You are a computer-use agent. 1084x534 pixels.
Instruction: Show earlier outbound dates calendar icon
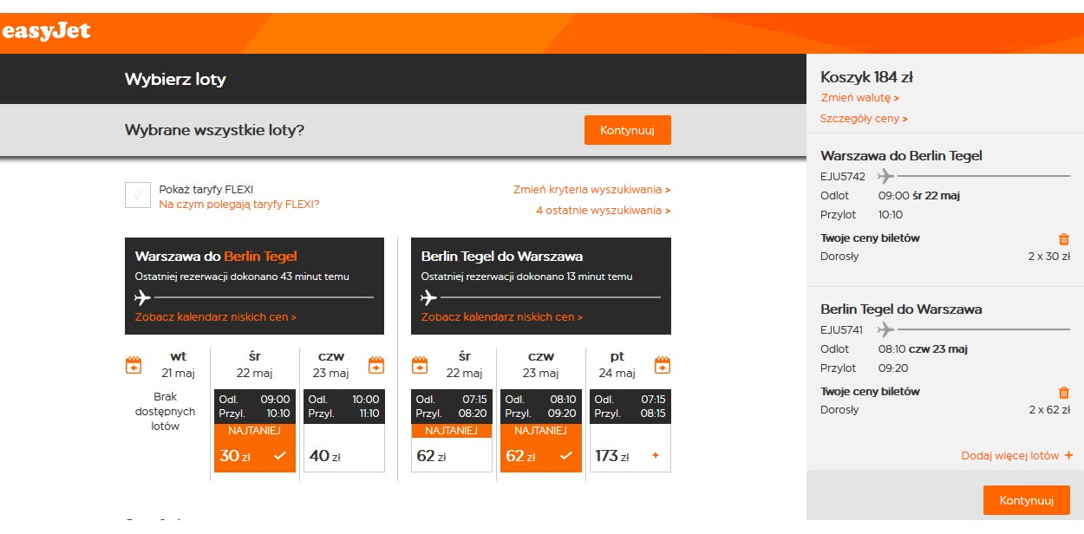pos(134,365)
